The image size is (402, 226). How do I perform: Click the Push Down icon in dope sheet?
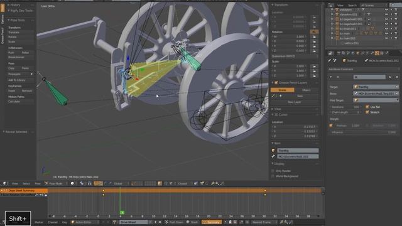pyautogui.click(x=166, y=222)
